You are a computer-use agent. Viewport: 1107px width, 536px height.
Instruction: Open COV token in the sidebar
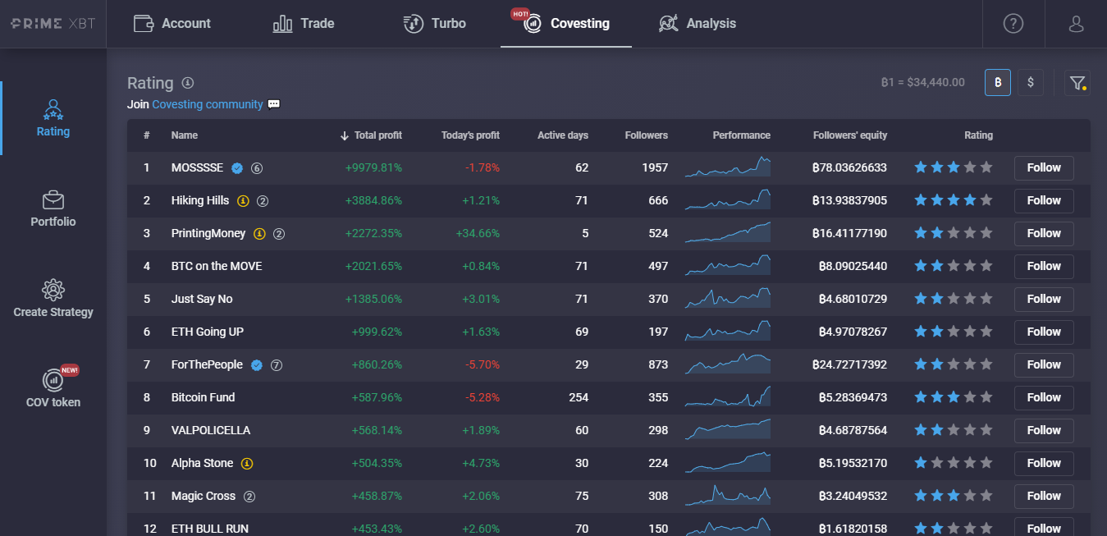pos(53,389)
